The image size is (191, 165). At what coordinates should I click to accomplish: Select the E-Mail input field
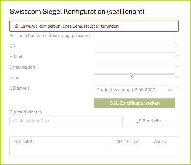tap(134, 58)
